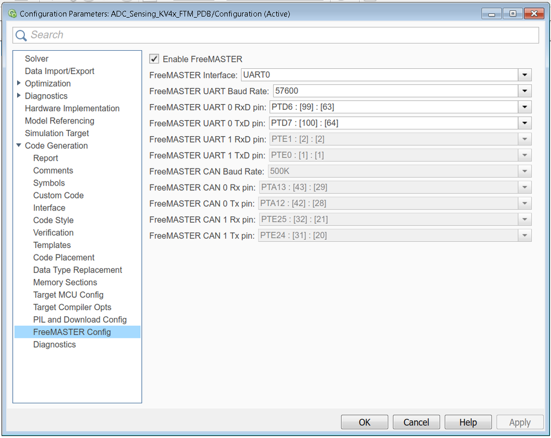This screenshot has height=438, width=551.
Task: Open the FreeMASTER UART Baud Rate dropdown
Action: [x=525, y=91]
